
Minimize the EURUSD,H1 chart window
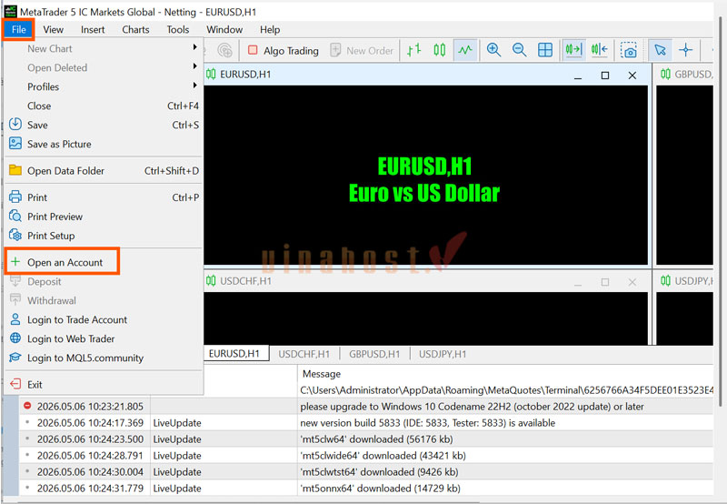click(x=578, y=76)
